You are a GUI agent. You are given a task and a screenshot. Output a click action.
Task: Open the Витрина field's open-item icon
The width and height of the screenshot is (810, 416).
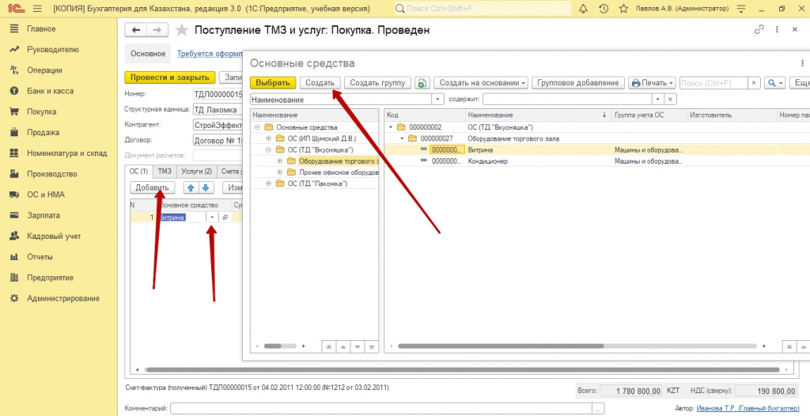tap(225, 217)
